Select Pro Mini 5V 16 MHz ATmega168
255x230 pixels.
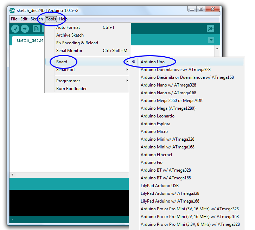187,217
